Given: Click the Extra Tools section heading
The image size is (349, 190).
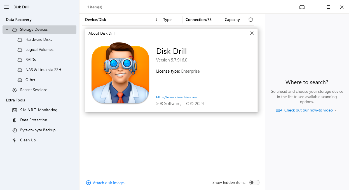Looking at the screenshot, I should pyautogui.click(x=15, y=100).
